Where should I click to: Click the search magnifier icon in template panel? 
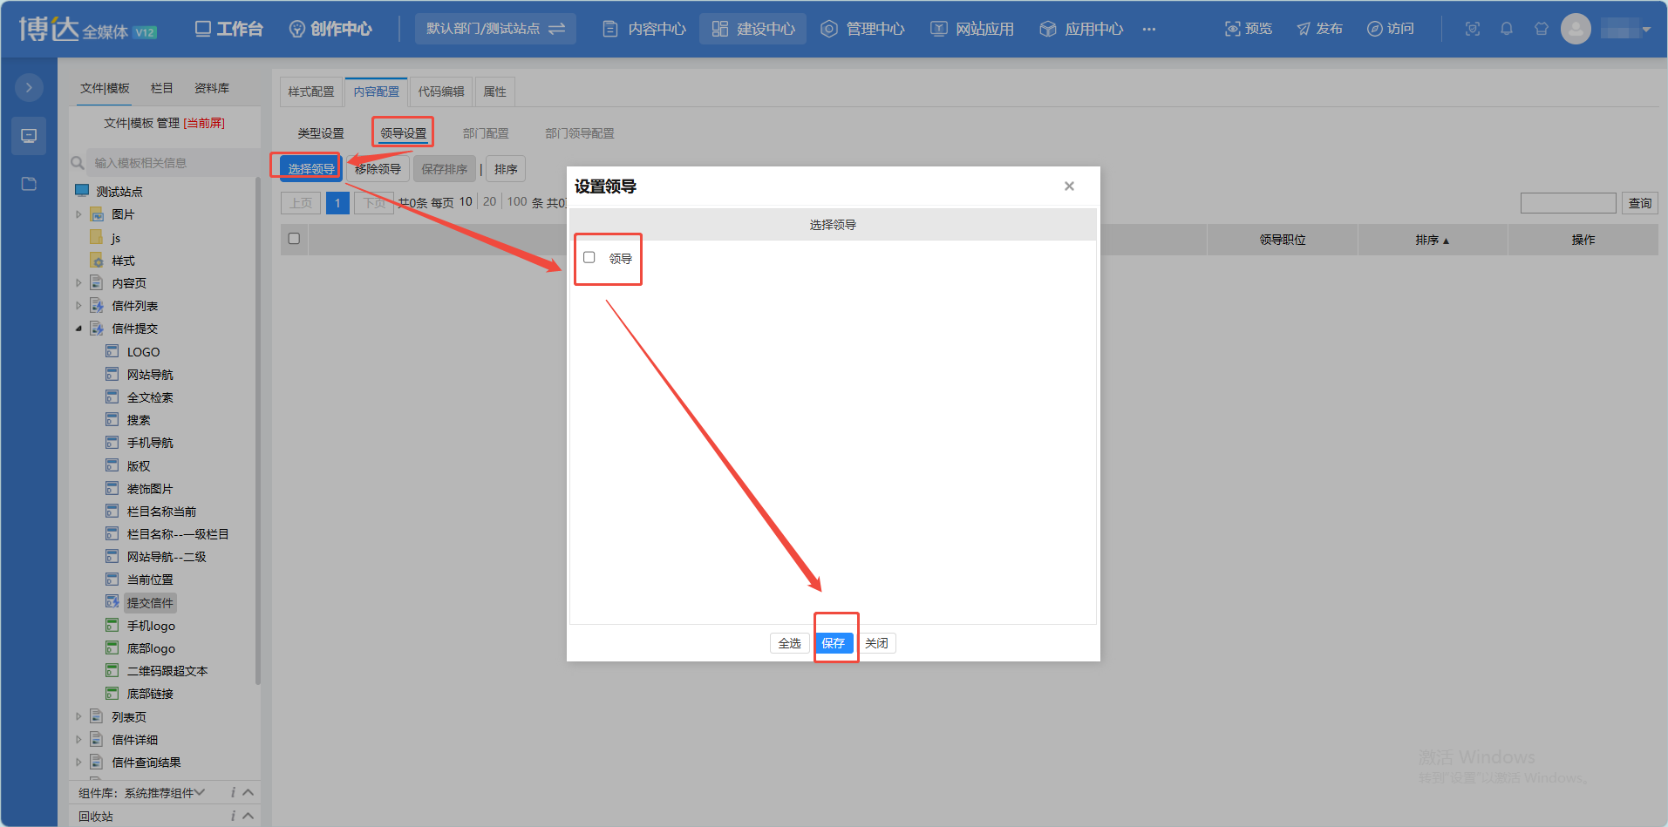[x=78, y=163]
